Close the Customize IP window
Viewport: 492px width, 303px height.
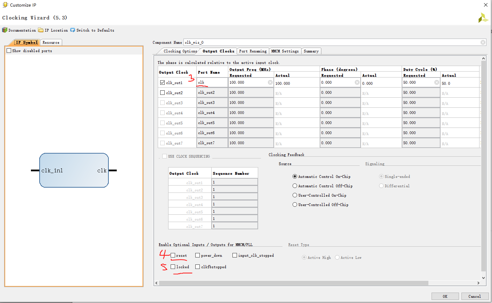point(486,5)
